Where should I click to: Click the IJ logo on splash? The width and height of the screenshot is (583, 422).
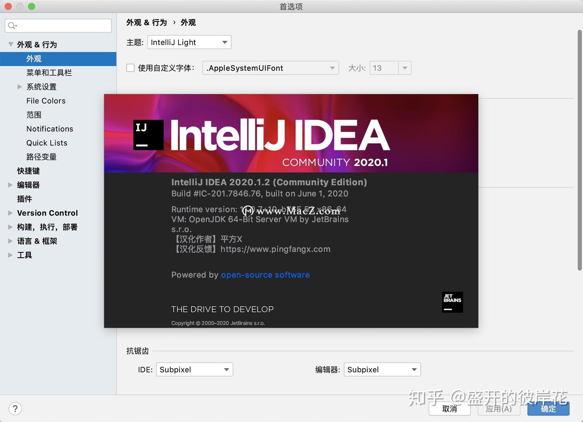pos(149,135)
